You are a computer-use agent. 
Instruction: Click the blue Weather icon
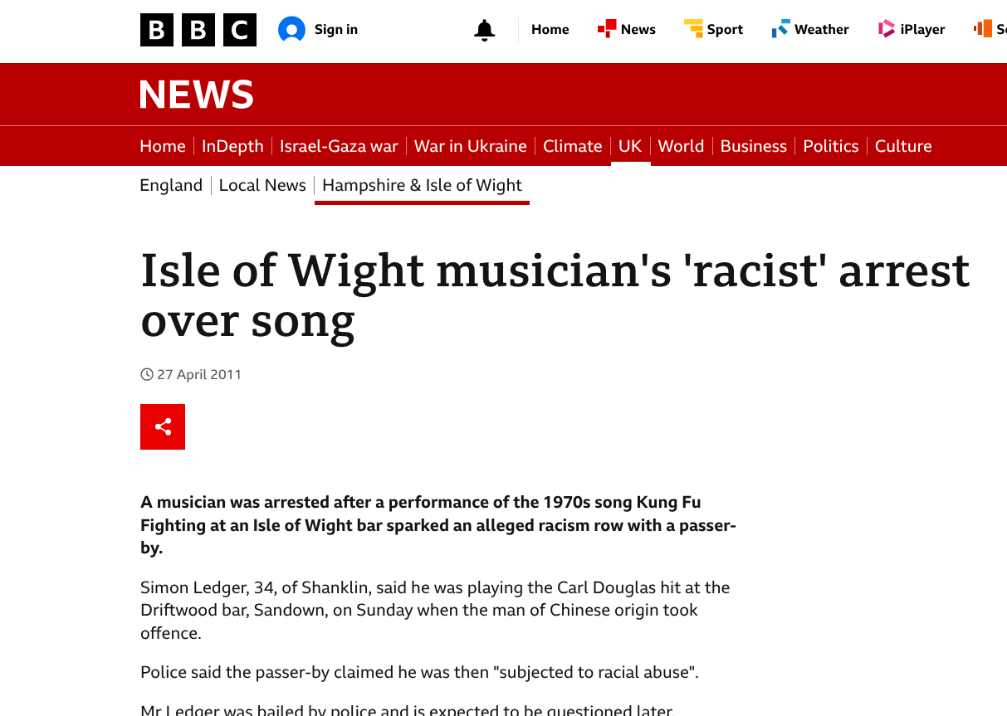(780, 29)
